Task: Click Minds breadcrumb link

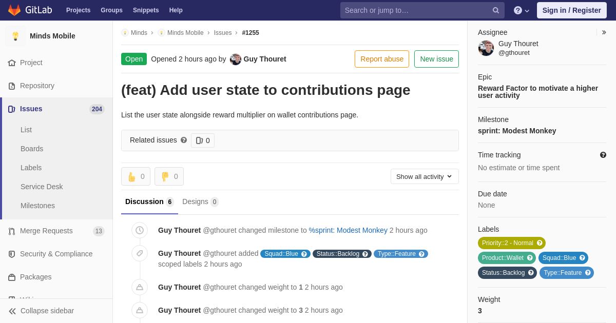Action: (x=139, y=33)
